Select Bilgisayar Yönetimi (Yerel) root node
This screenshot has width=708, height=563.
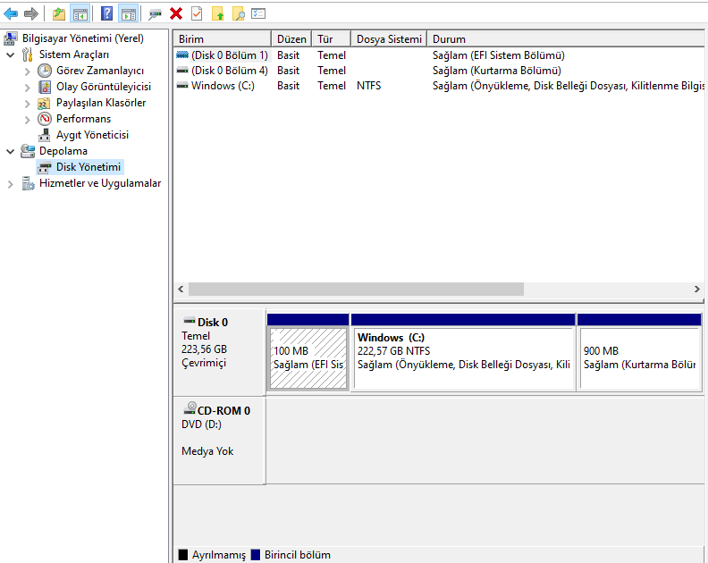click(83, 38)
